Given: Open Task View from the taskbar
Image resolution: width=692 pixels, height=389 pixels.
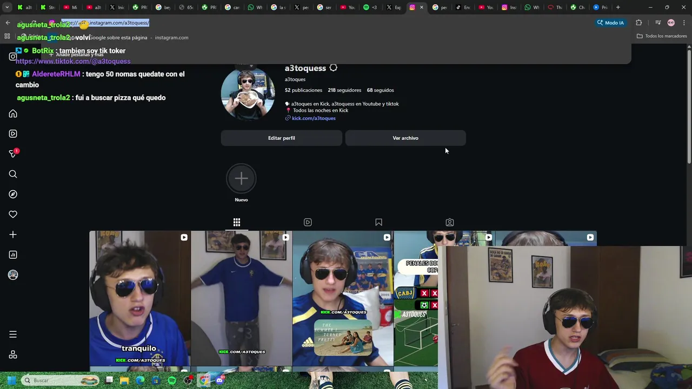Looking at the screenshot, I should (x=109, y=380).
